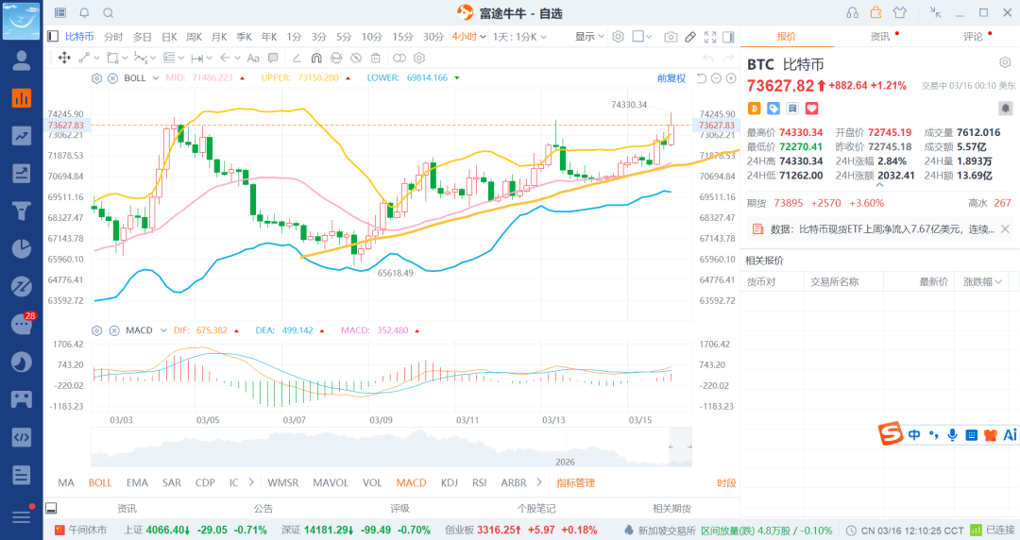
Task: Open the screenshot camera tool
Action: click(671, 37)
